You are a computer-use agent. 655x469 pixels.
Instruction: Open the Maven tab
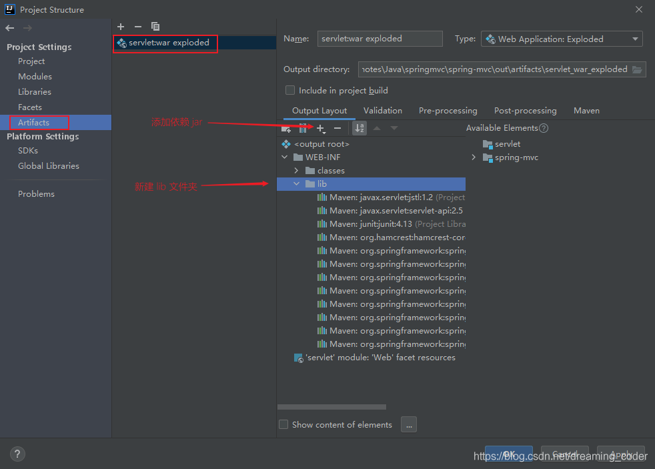tap(586, 111)
